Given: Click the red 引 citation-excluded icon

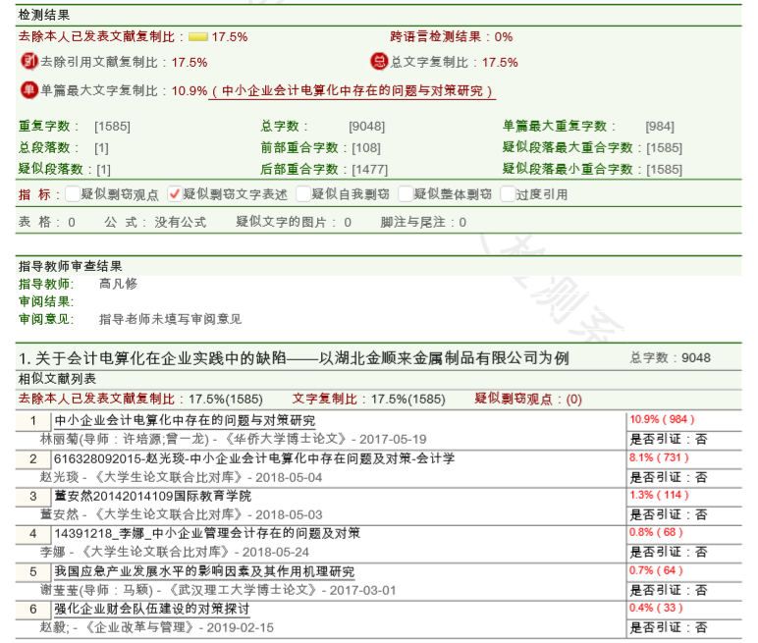Looking at the screenshot, I should click(x=29, y=62).
